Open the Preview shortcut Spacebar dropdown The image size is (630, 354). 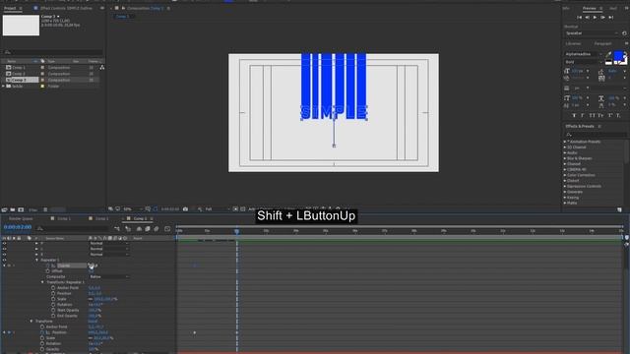[592, 33]
